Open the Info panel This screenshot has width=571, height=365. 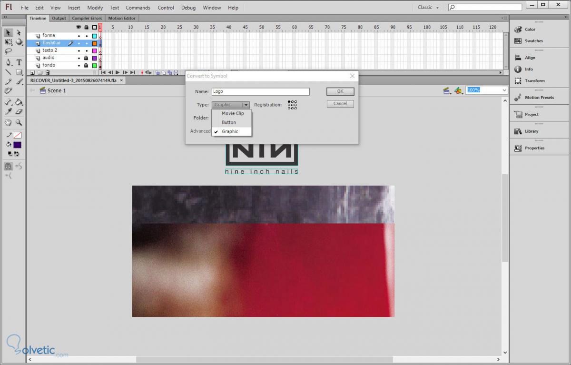click(524, 69)
